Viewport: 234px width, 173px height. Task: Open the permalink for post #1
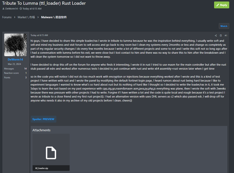226,35
